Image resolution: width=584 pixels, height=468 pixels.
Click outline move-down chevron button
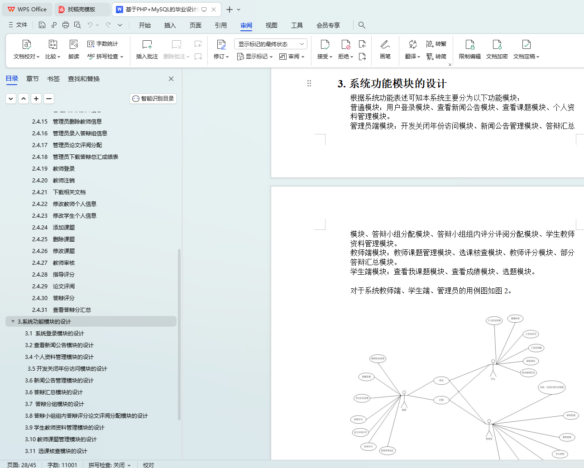point(11,99)
